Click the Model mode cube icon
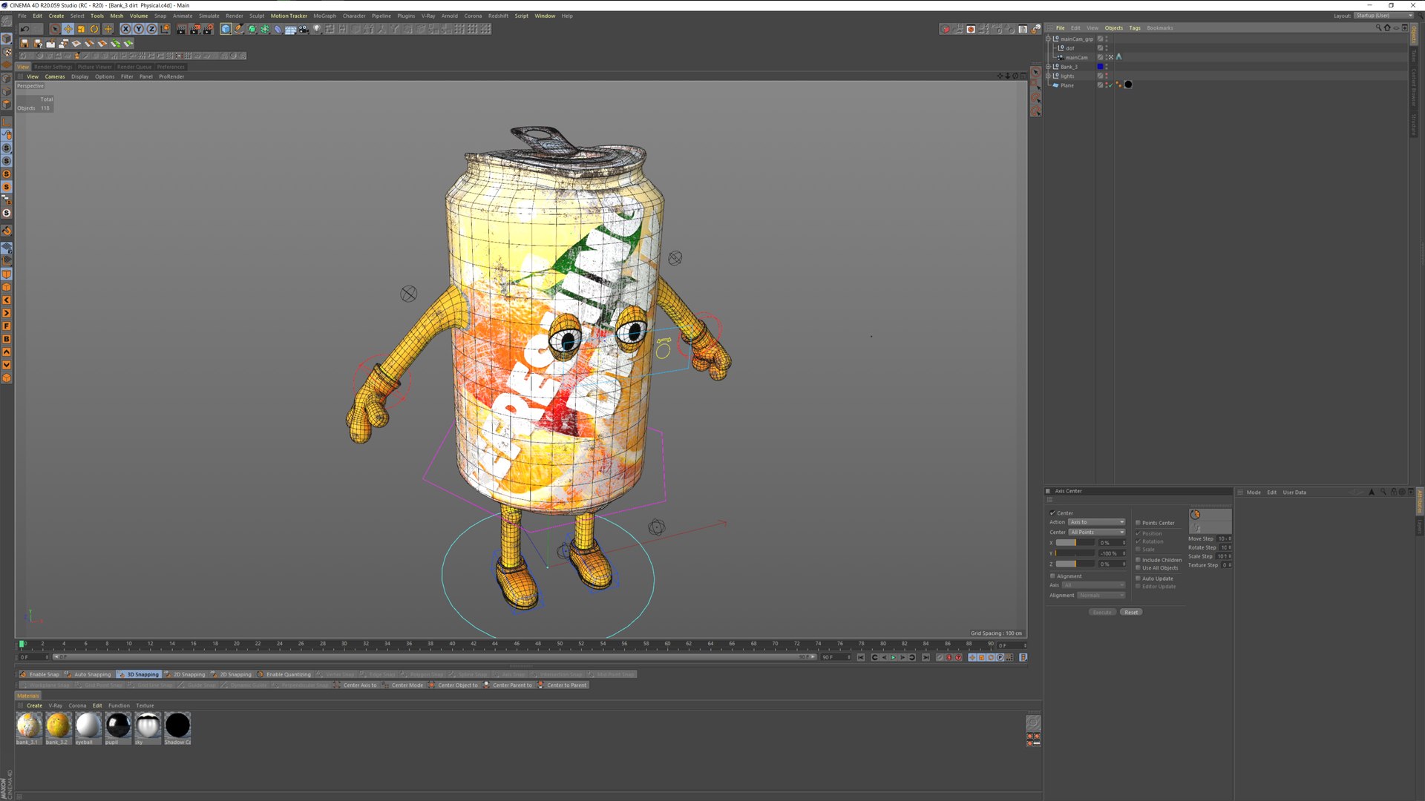The width and height of the screenshot is (1425, 801). tap(7, 39)
